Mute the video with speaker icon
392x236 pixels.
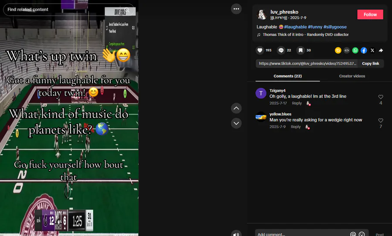pos(236,234)
